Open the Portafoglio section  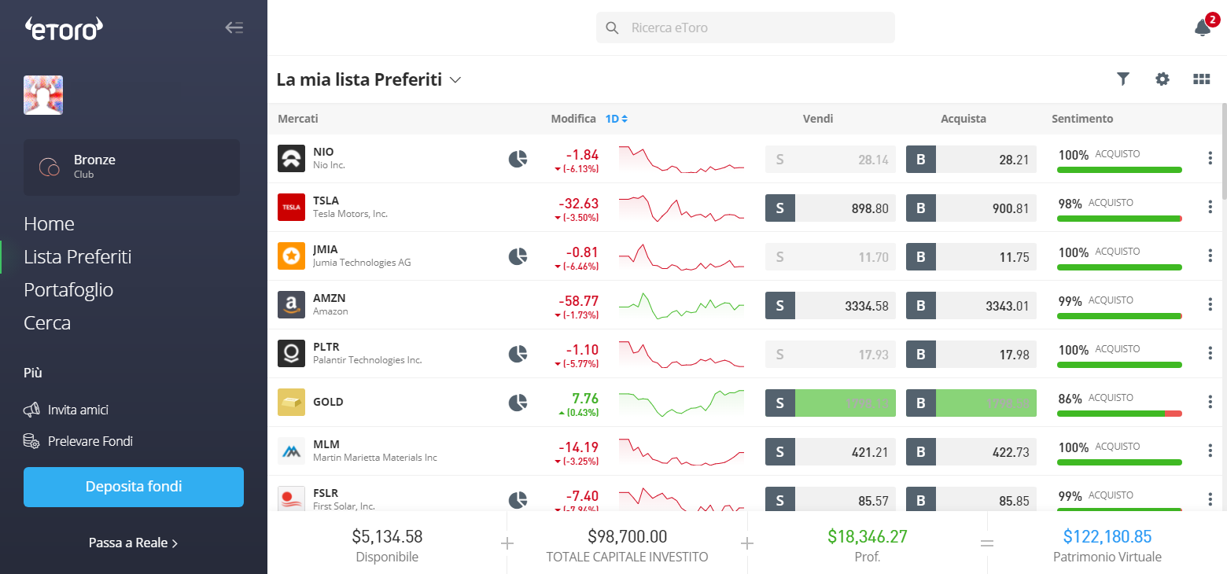(68, 289)
